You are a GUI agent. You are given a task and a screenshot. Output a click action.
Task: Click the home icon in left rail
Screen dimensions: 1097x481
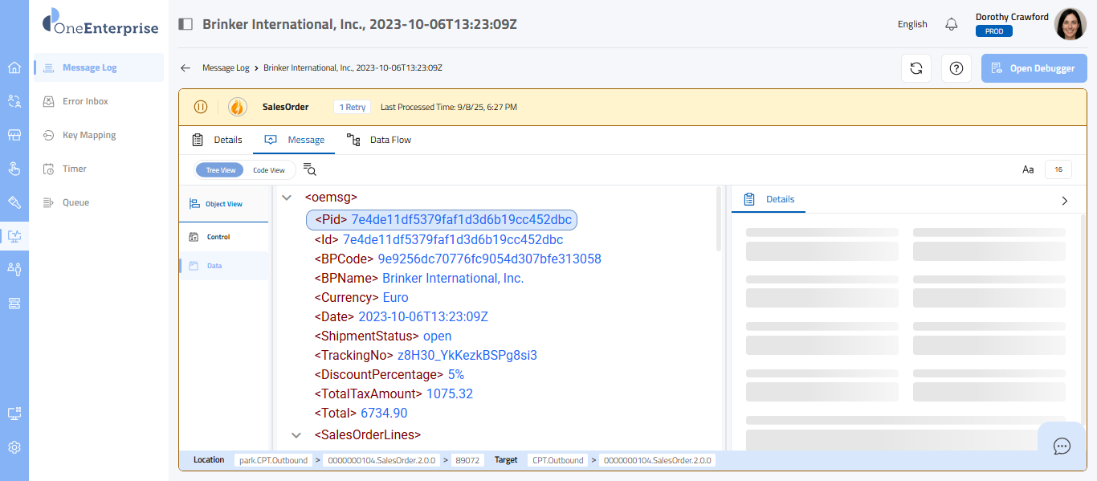[x=14, y=67]
